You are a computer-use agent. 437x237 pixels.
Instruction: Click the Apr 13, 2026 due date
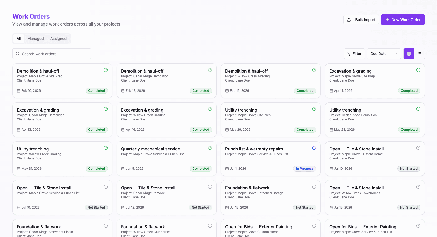tap(31, 130)
